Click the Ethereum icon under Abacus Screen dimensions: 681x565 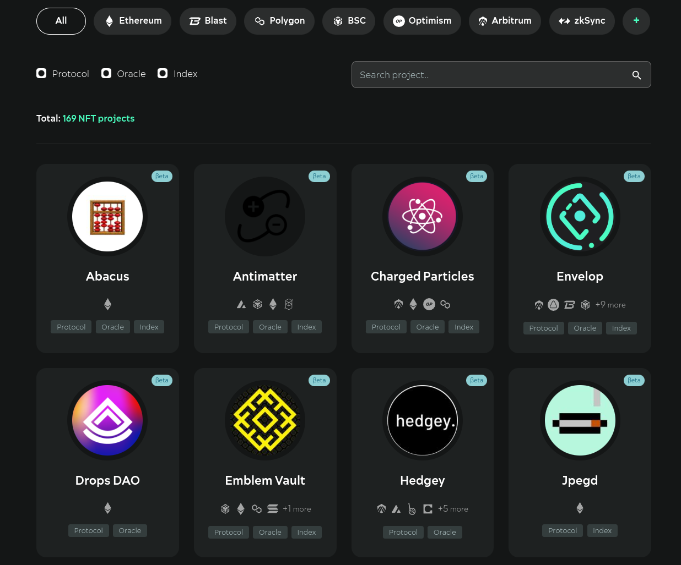pos(107,304)
